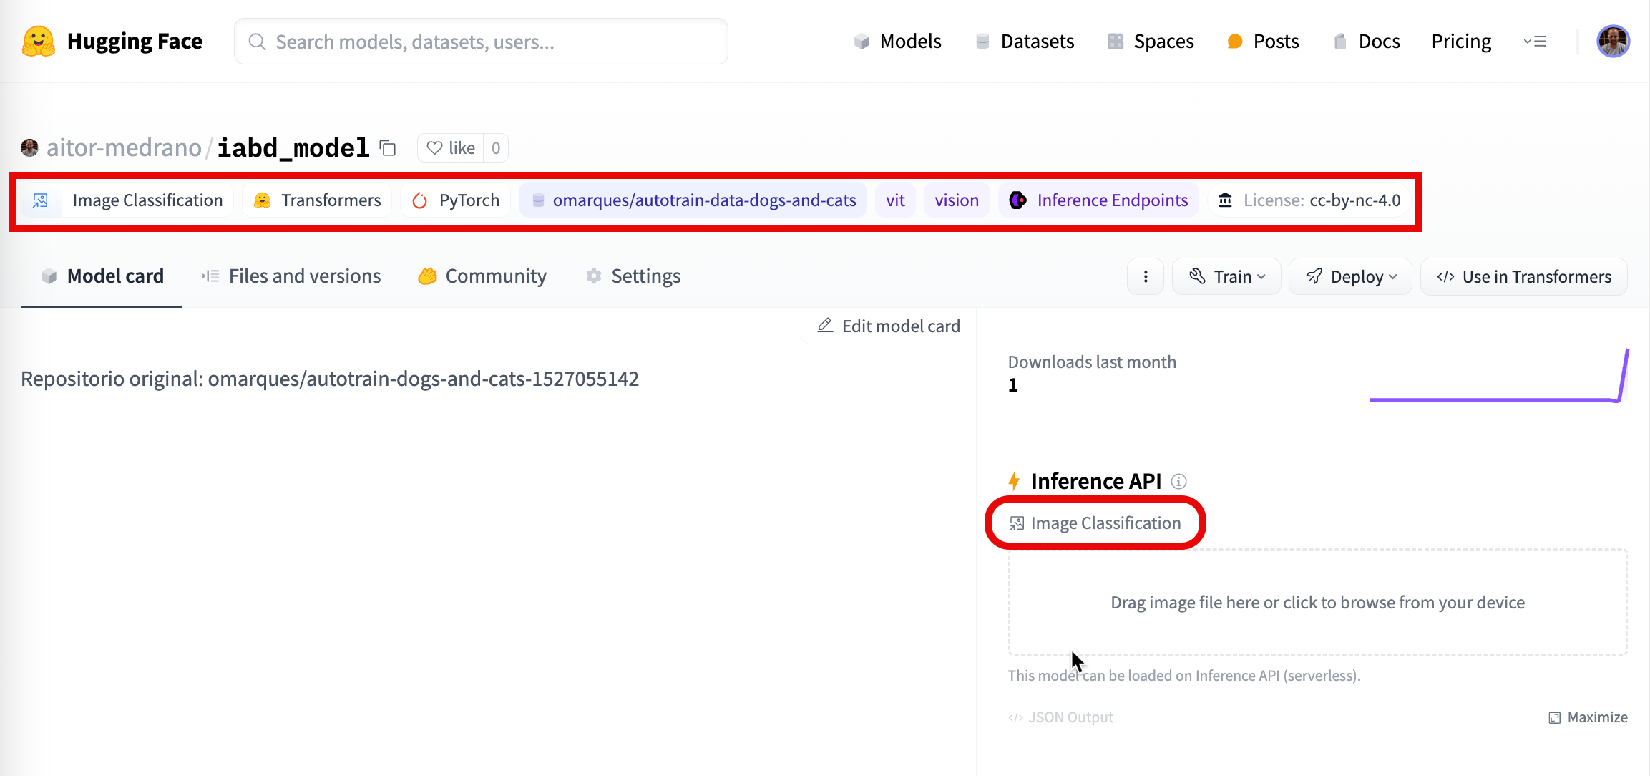Click the Inference API widget task icon
Screen dimensions: 1650x776
coord(1017,523)
